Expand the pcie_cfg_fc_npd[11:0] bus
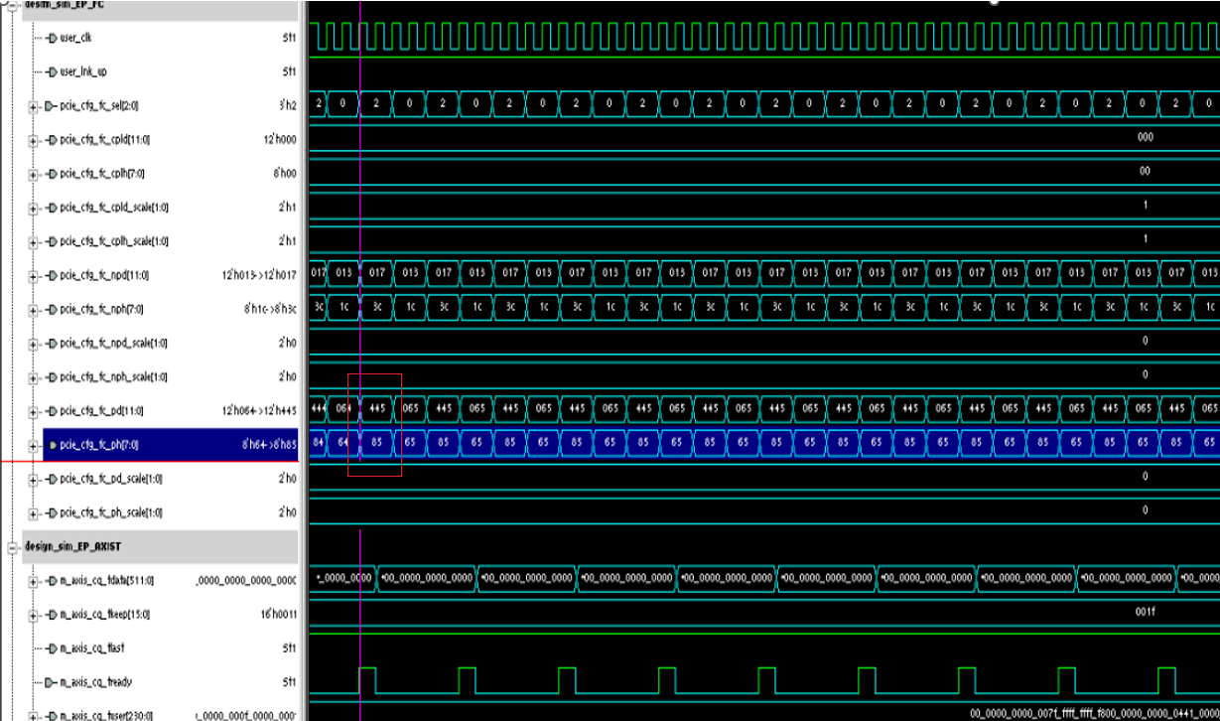This screenshot has height=721, width=1220. pos(33,276)
